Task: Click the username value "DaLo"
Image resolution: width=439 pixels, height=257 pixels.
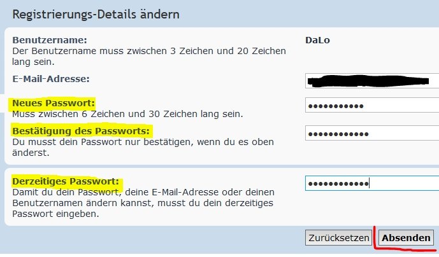Action: (319, 40)
